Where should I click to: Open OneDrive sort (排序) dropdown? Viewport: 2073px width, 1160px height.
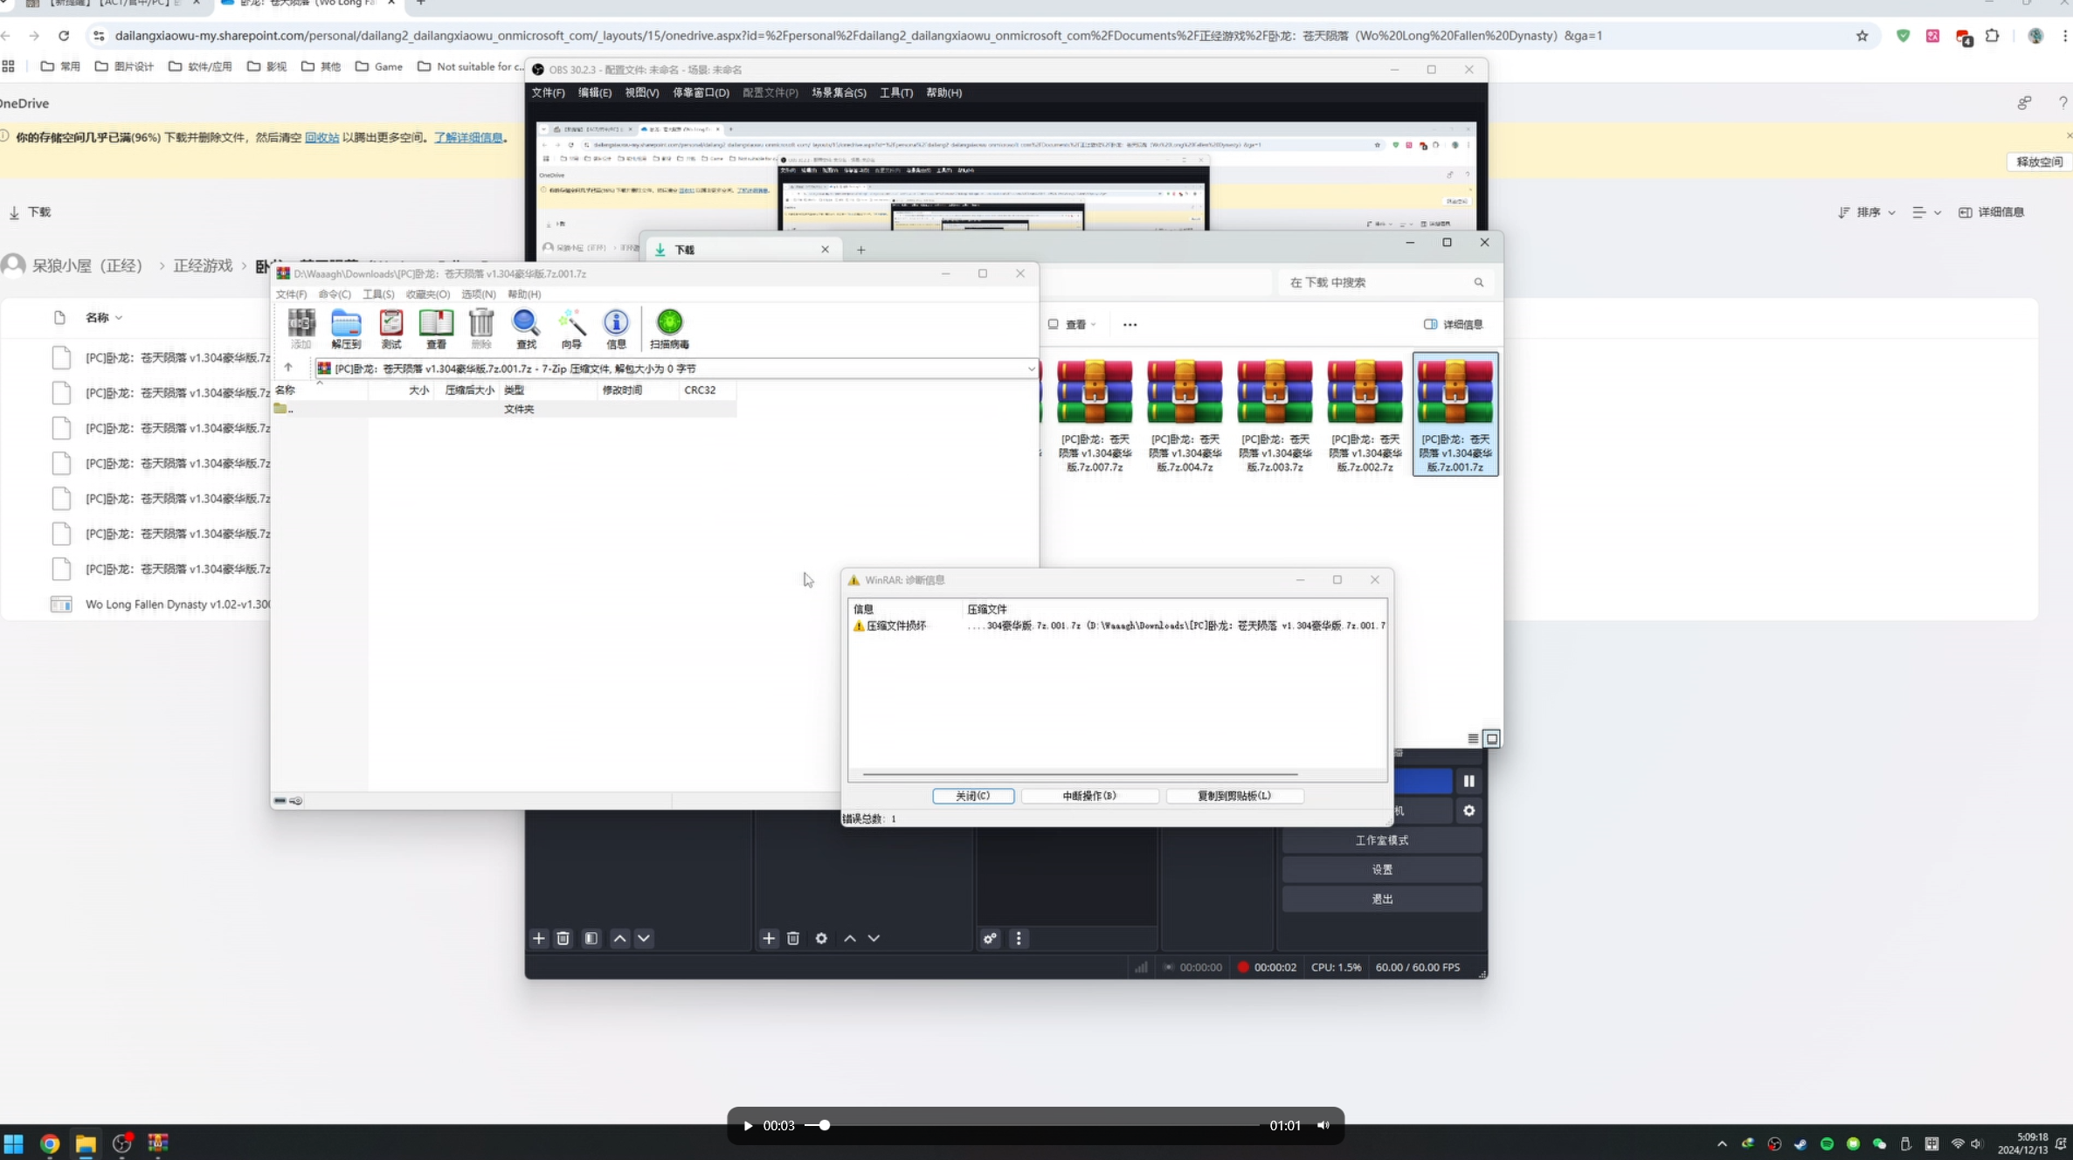(1867, 212)
